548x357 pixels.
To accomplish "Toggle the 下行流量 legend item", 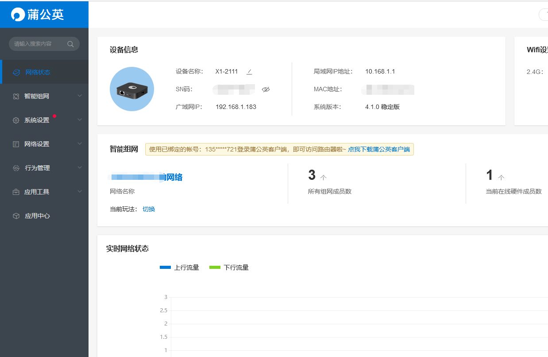I will point(229,268).
